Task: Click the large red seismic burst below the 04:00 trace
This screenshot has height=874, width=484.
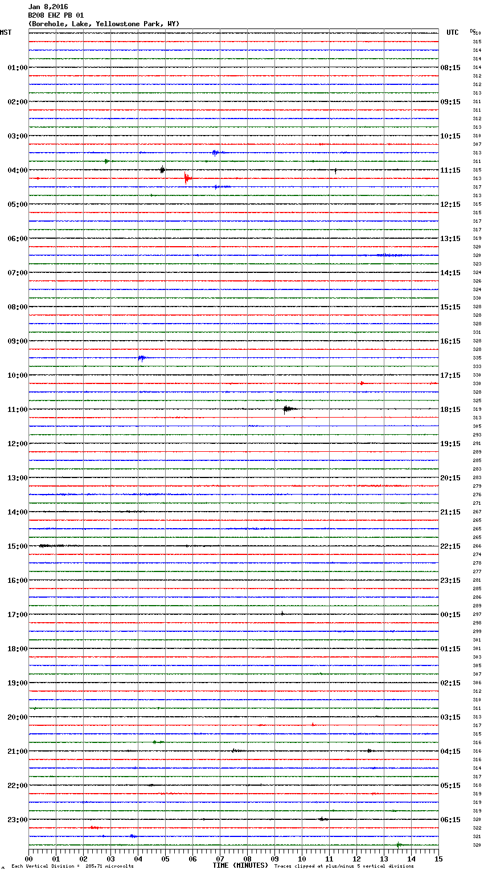Action: [x=187, y=178]
